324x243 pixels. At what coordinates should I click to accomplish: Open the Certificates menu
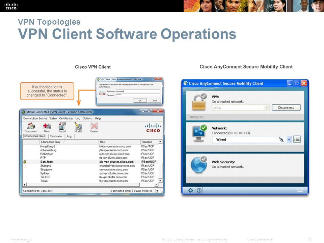(66, 118)
